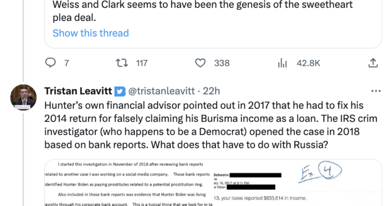Screen dimensions: 390x206
Task: Click the tweet text about Hunter's financial advisor
Action: tap(211, 125)
